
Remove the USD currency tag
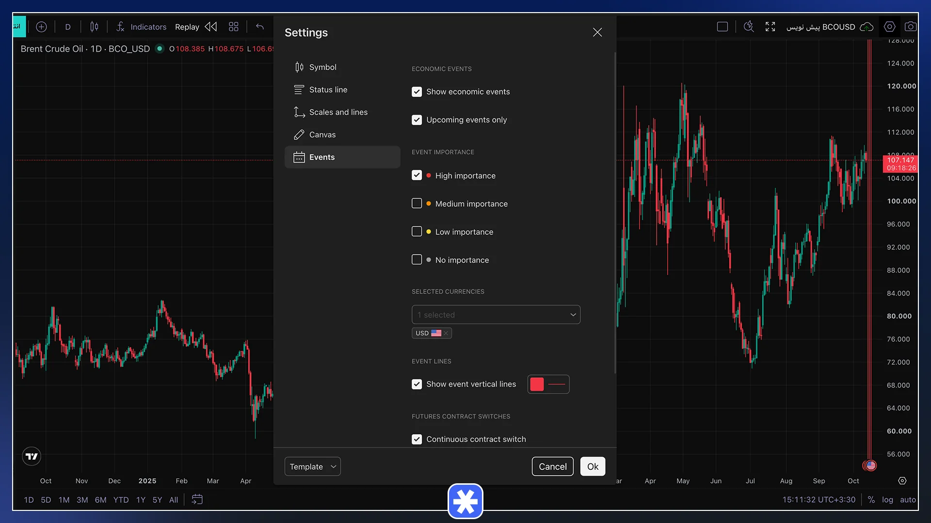tap(446, 333)
